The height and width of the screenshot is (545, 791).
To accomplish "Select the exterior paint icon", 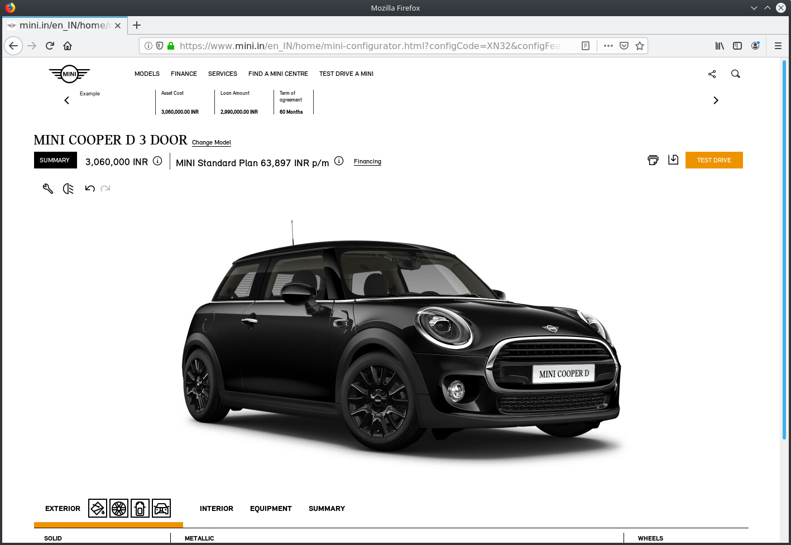I will pos(98,508).
